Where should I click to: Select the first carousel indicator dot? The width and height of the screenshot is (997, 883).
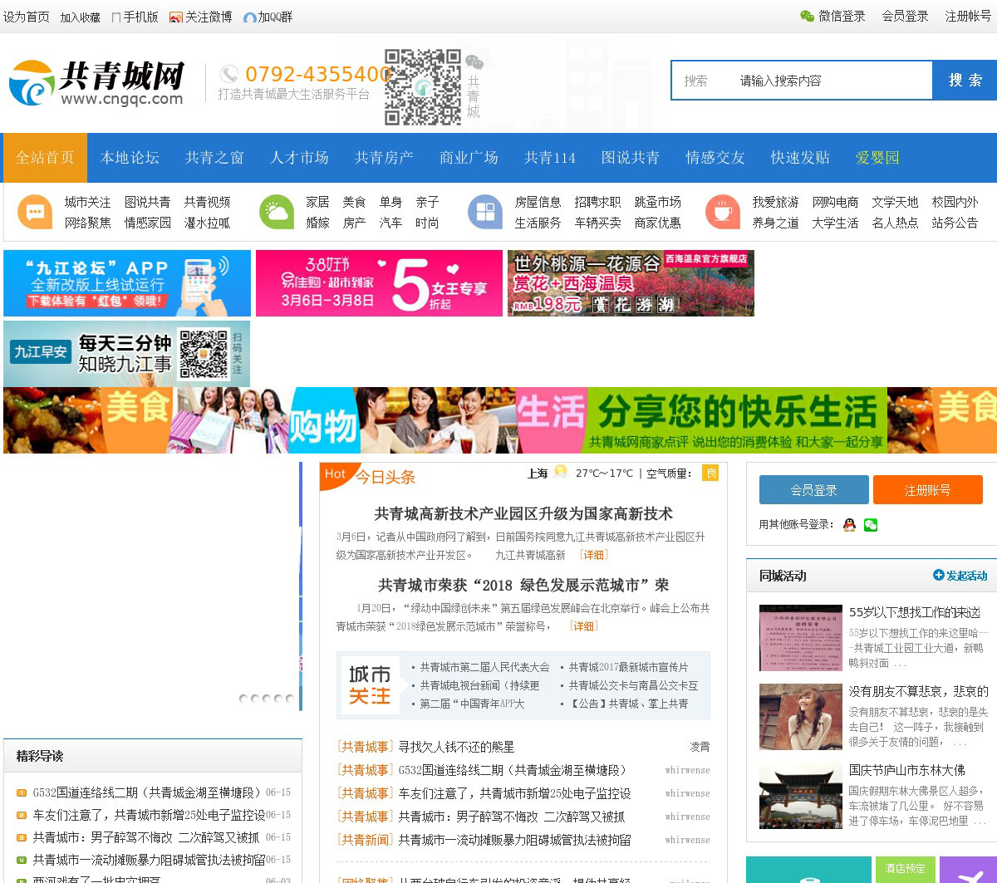(243, 699)
